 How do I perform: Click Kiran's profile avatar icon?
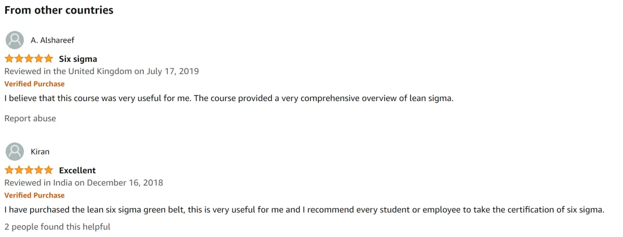tap(15, 151)
